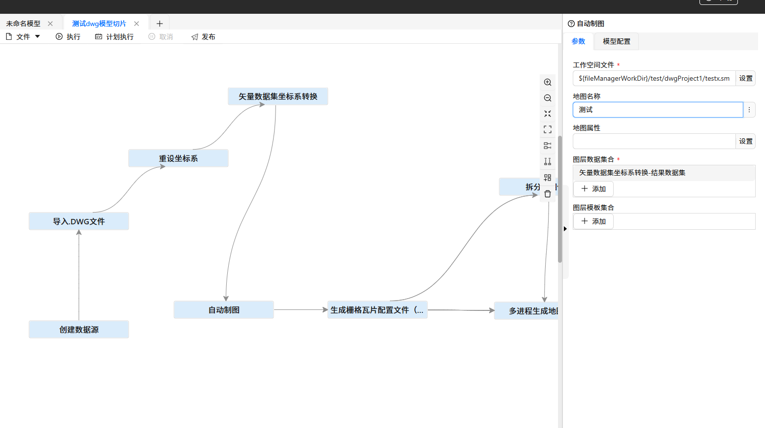Image resolution: width=765 pixels, height=428 pixels.
Task: Click the 执行 run button
Action: pyautogui.click(x=68, y=37)
